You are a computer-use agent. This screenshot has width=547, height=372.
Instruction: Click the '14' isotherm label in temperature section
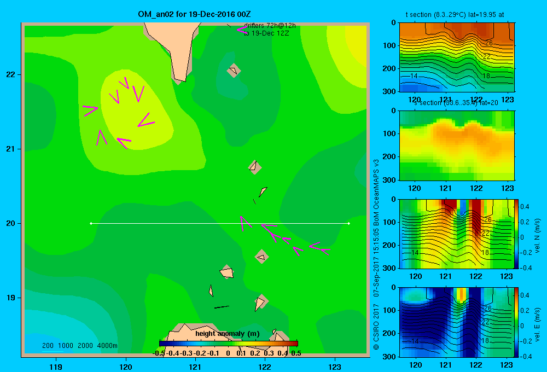414,75
